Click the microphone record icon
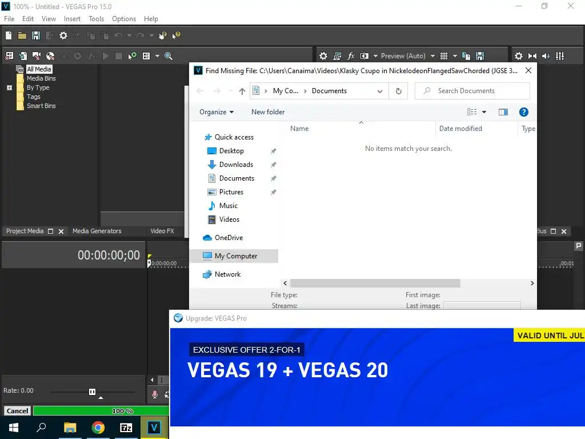Viewport: 585px width, 439px height. coord(154,394)
